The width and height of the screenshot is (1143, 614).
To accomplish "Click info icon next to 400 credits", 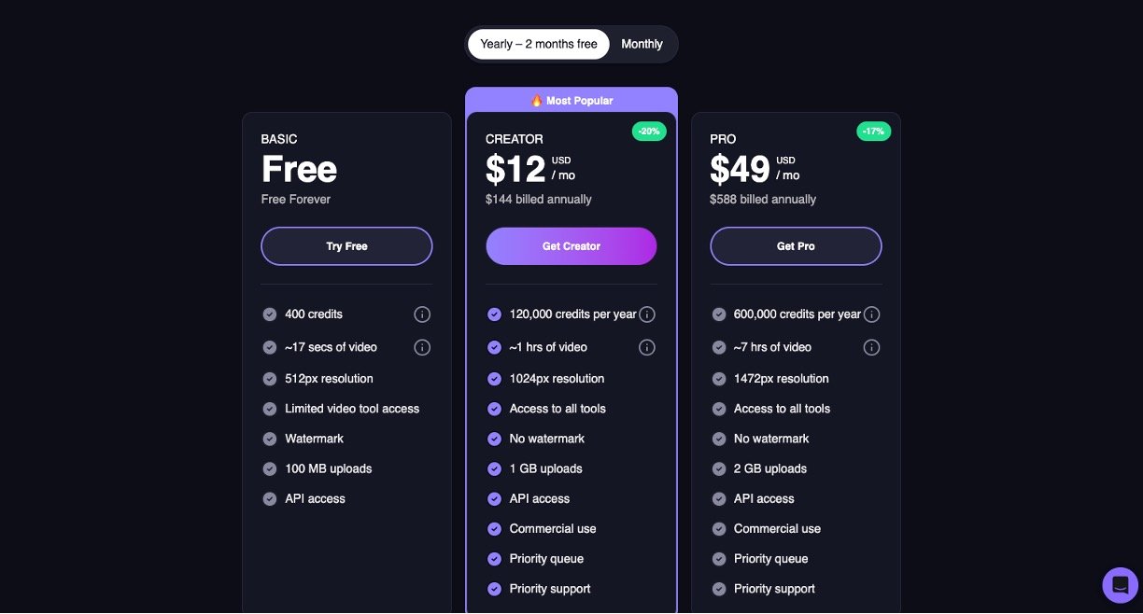I will click(422, 314).
